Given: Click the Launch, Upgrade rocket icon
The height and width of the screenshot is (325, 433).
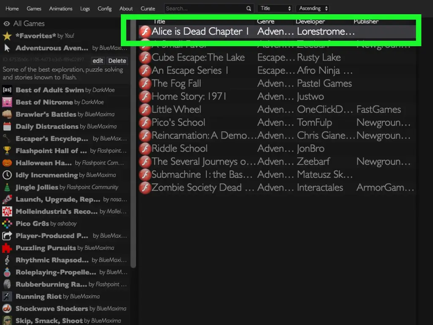Looking at the screenshot, I should coord(7,199).
